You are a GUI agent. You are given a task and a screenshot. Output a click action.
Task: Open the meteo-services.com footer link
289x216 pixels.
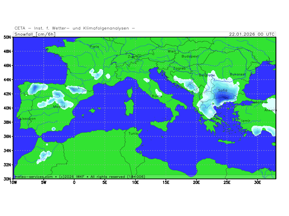(34, 177)
